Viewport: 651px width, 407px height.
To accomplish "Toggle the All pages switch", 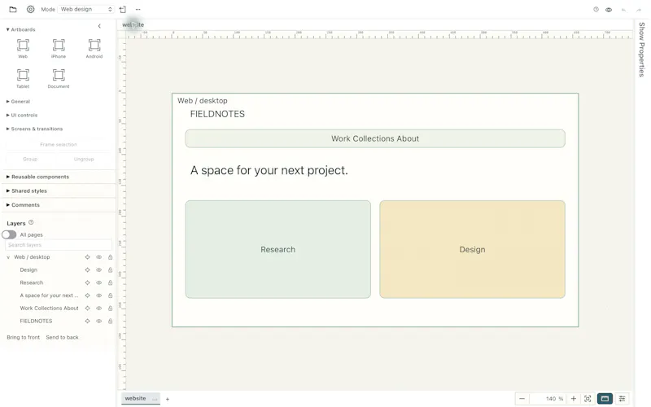I will coord(9,234).
